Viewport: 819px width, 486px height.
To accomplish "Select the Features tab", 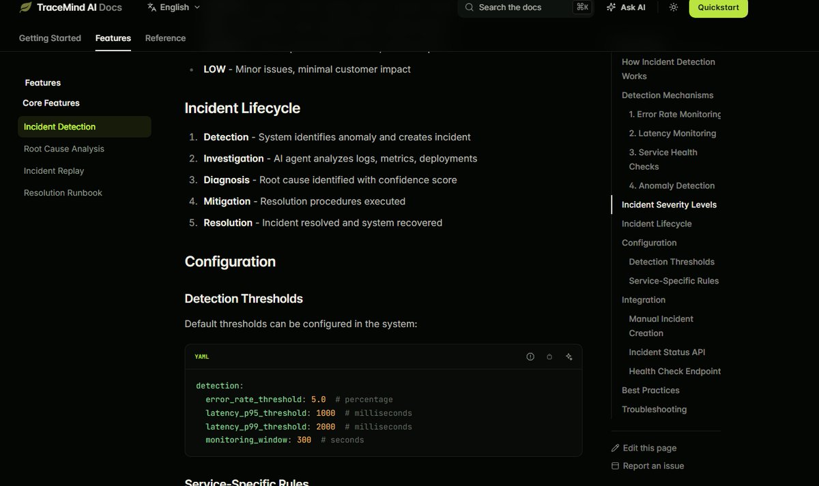I will [113, 38].
